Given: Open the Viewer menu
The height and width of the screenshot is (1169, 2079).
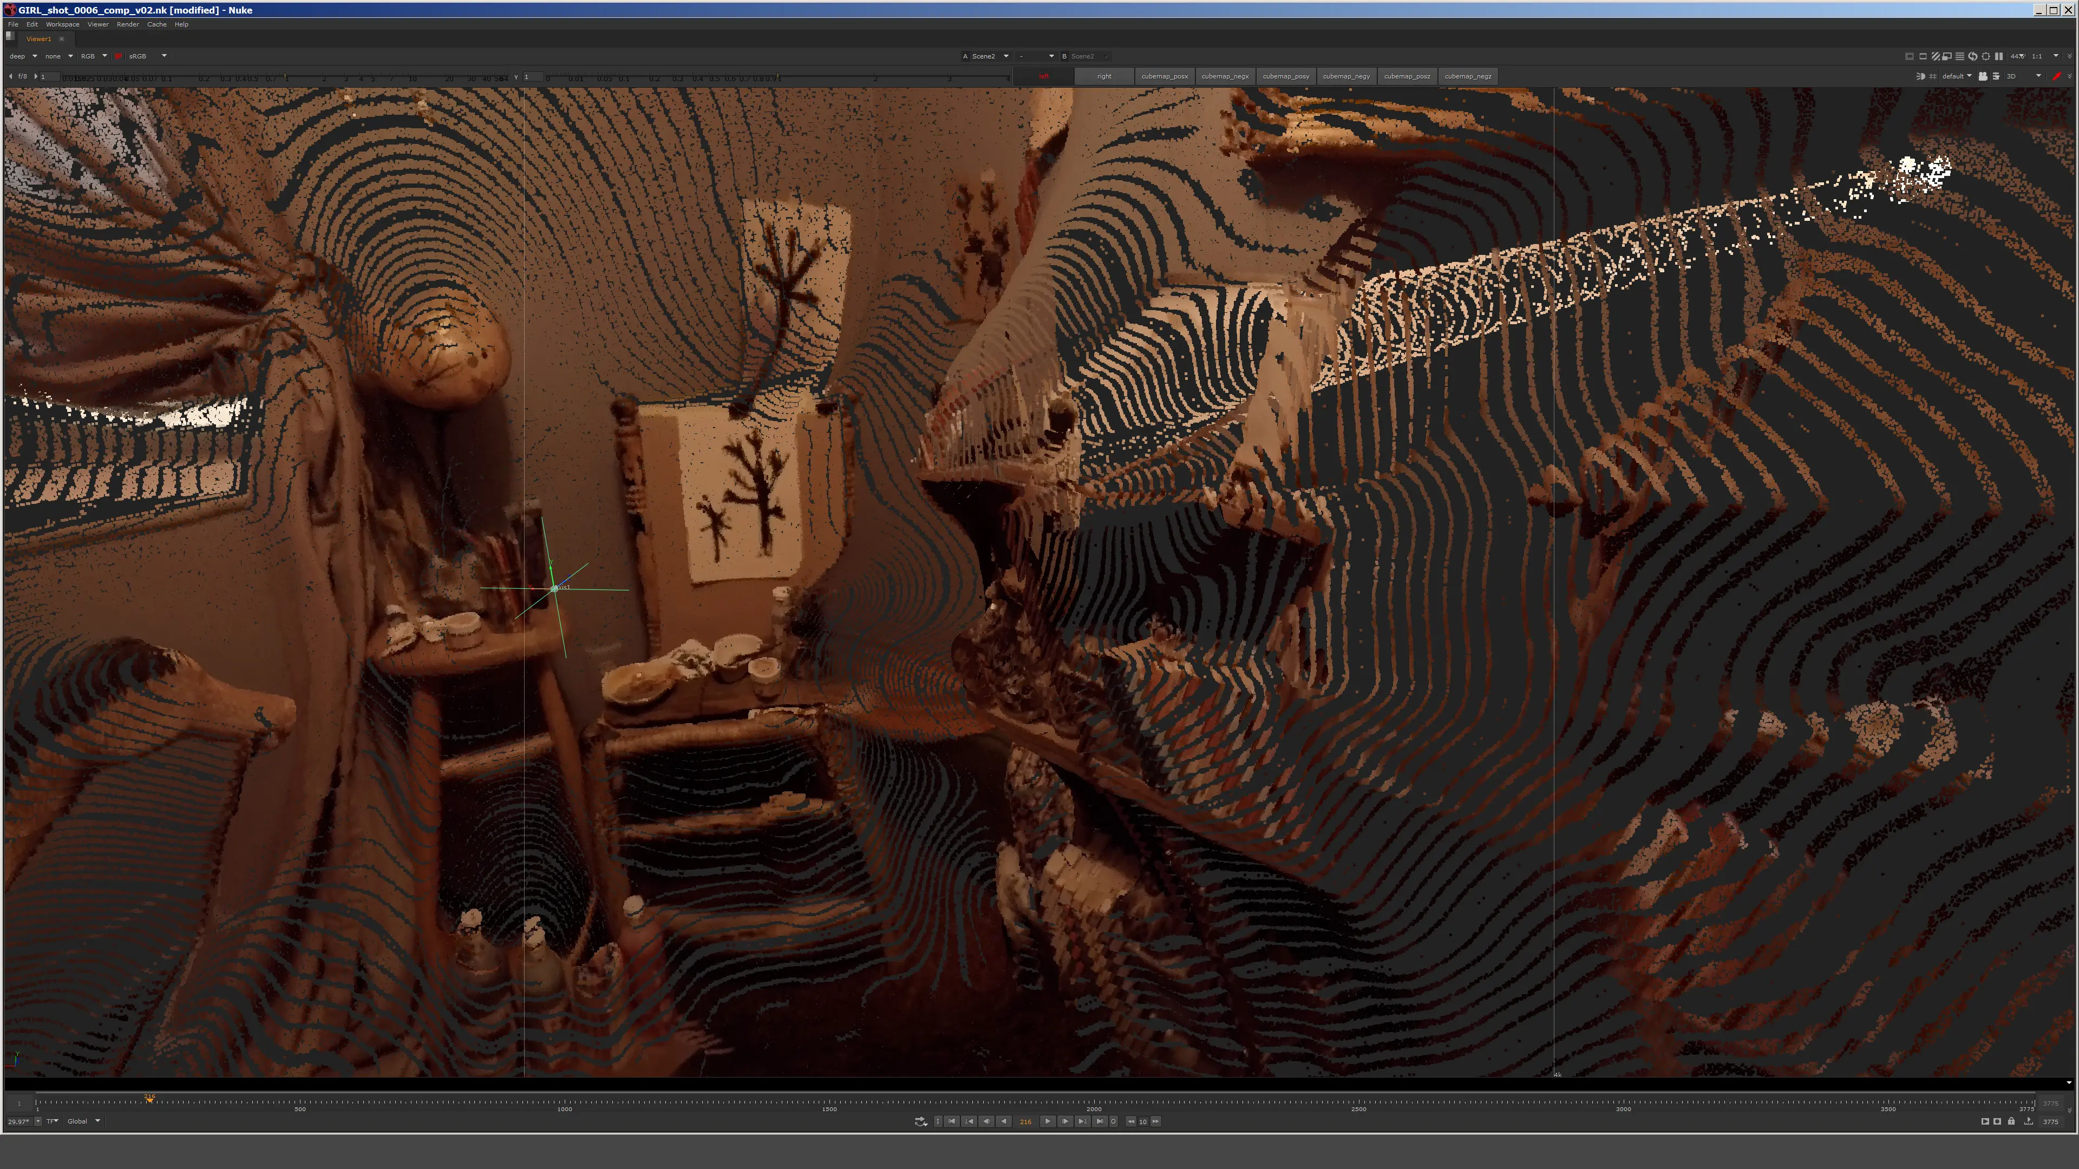Looking at the screenshot, I should pyautogui.click(x=97, y=24).
